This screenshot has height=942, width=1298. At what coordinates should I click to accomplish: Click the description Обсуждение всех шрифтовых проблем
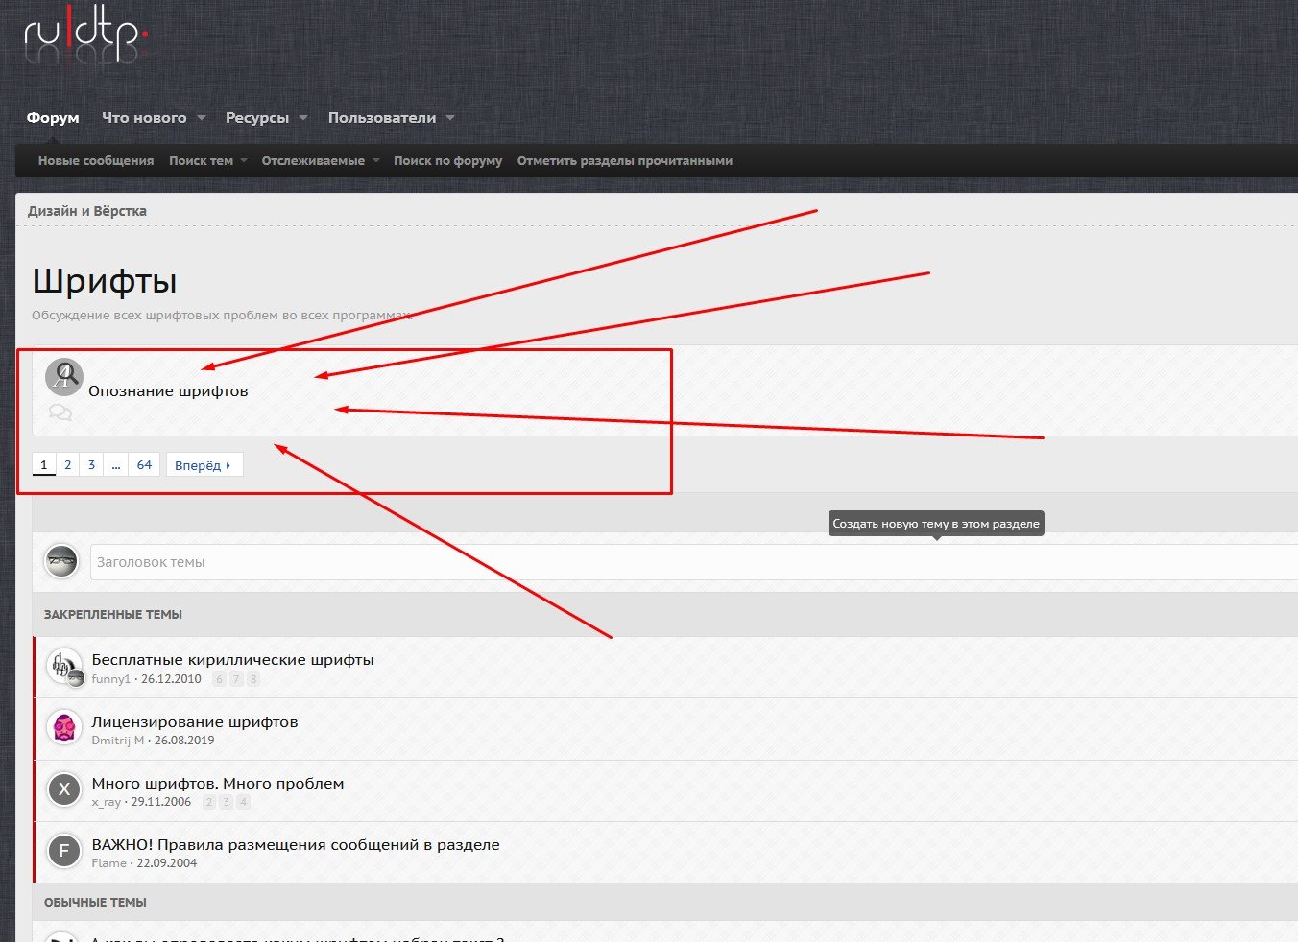[222, 316]
